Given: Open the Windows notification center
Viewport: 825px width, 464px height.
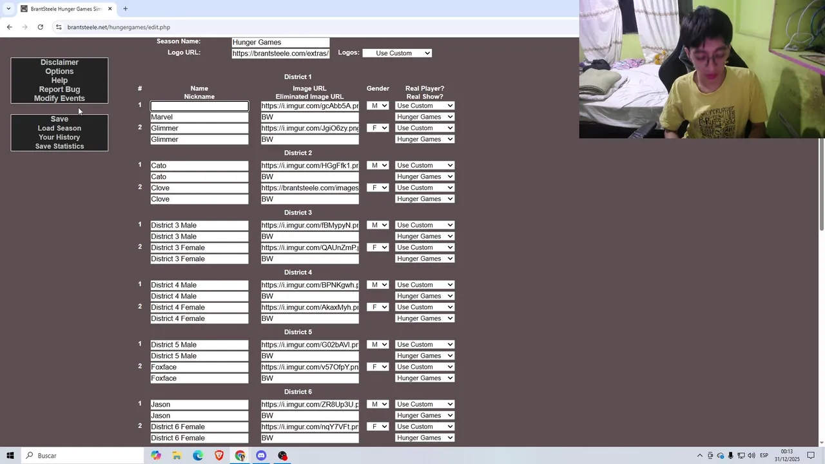Looking at the screenshot, I should point(811,456).
